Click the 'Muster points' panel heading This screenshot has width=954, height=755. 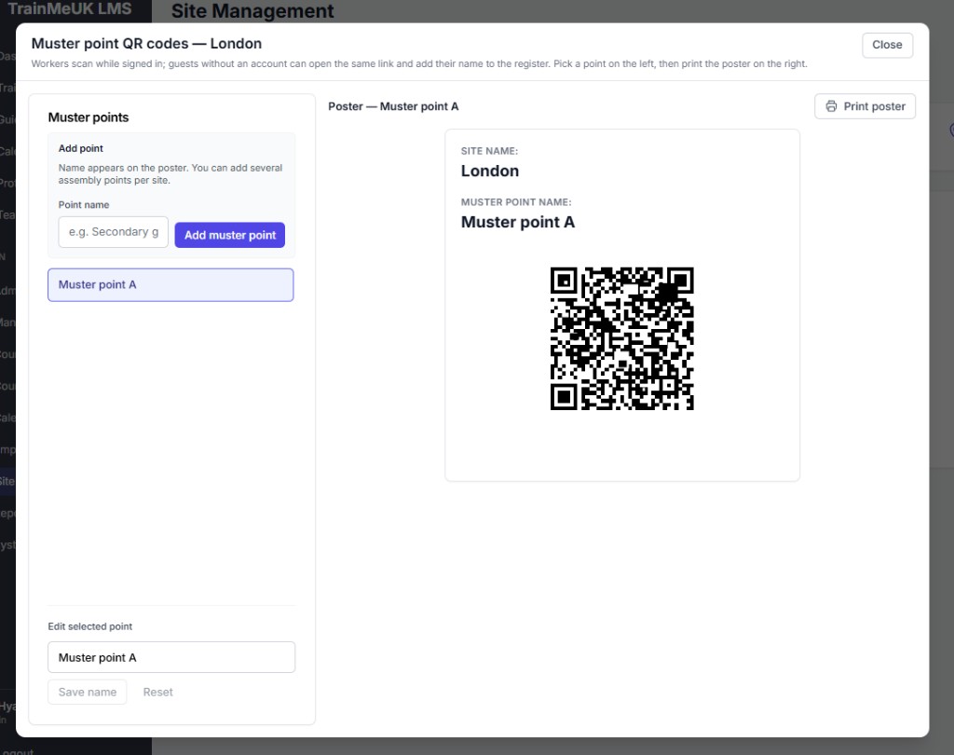coord(89,117)
